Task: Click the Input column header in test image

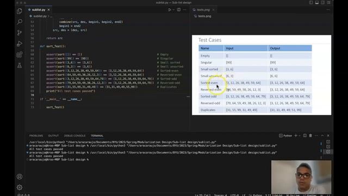Action: [x=229, y=48]
